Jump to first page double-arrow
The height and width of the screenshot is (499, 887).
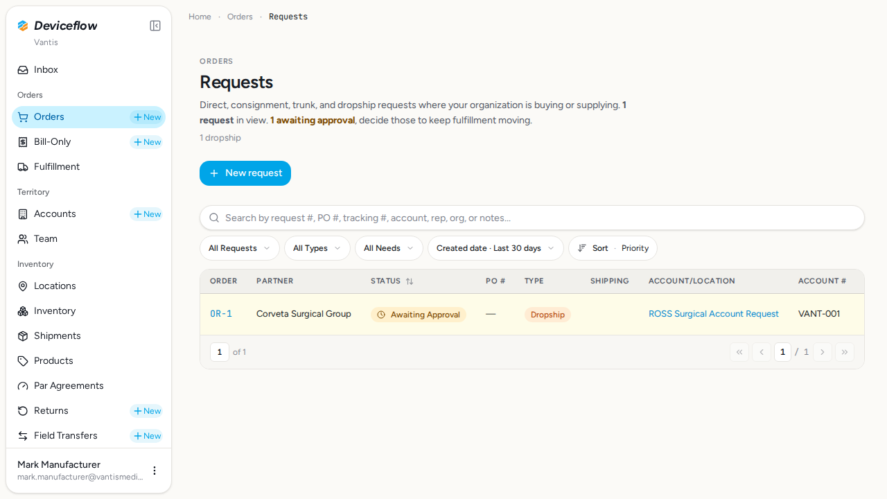739,352
